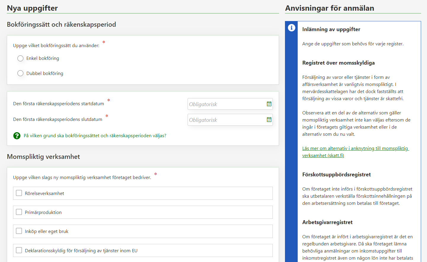427x262 pixels.
Task: Click the Enkel bokföring label text
Action: pos(43,58)
